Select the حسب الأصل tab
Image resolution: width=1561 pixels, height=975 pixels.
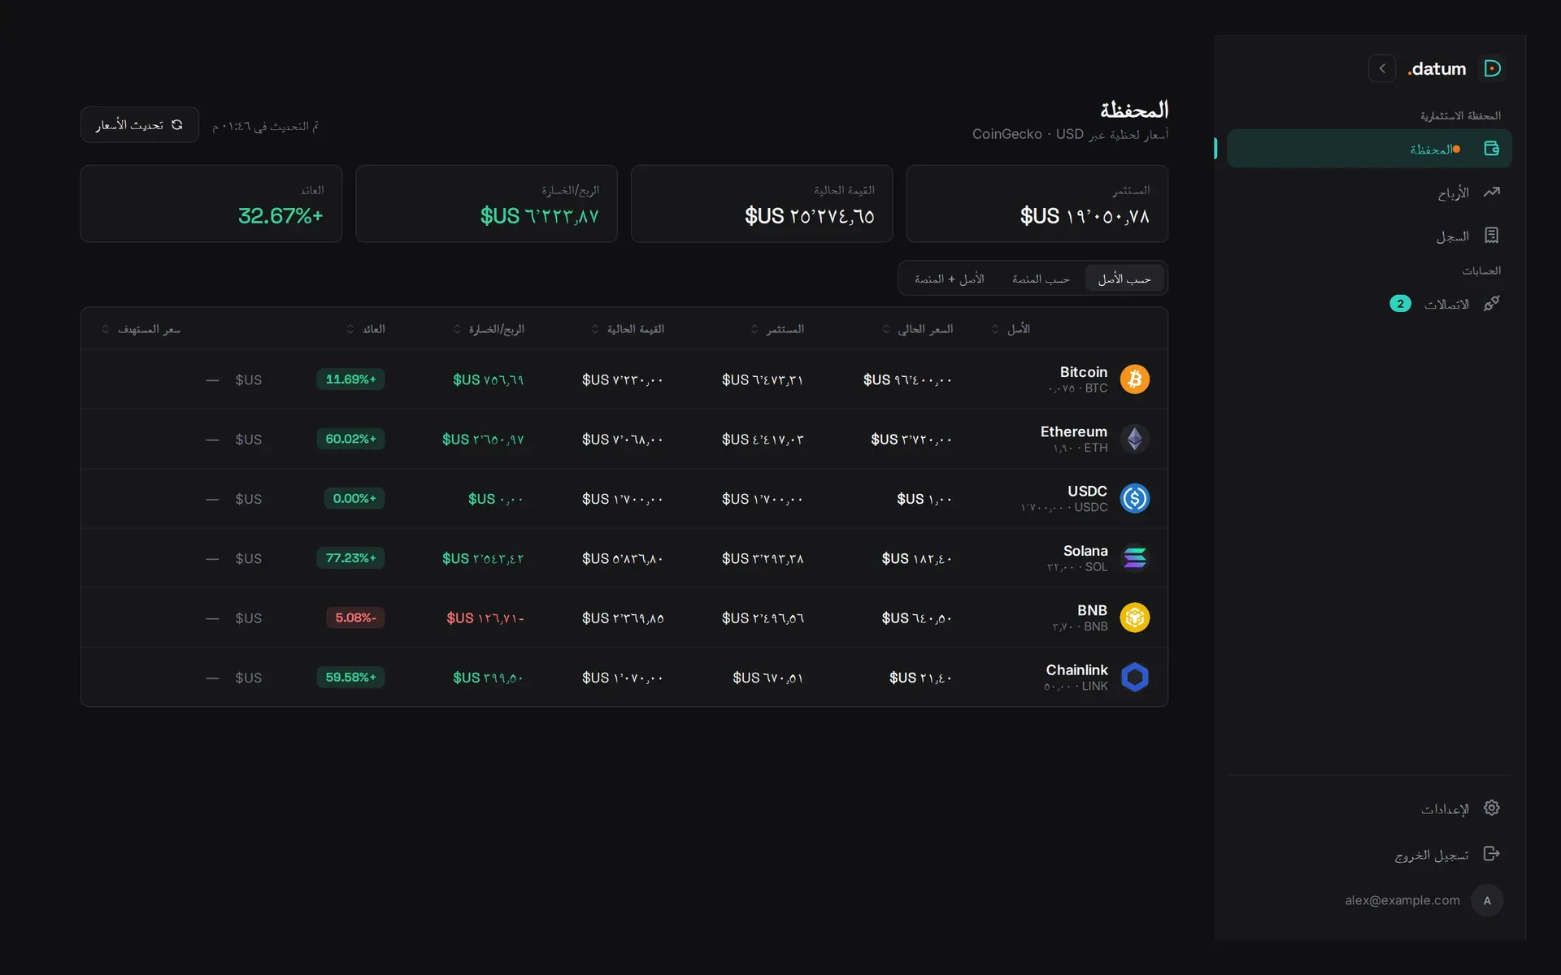(x=1124, y=279)
